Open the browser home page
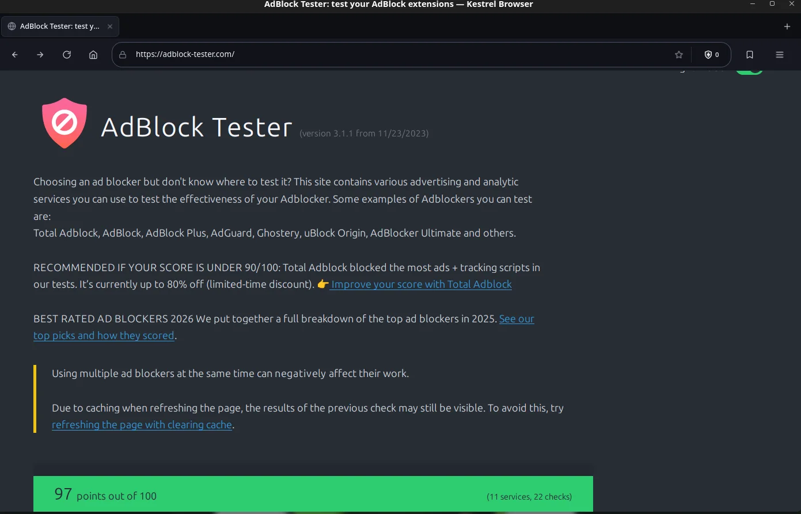 93,55
